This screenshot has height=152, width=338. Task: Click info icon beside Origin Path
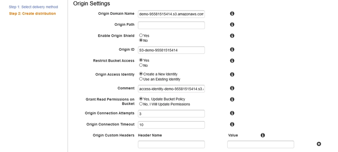(232, 24)
